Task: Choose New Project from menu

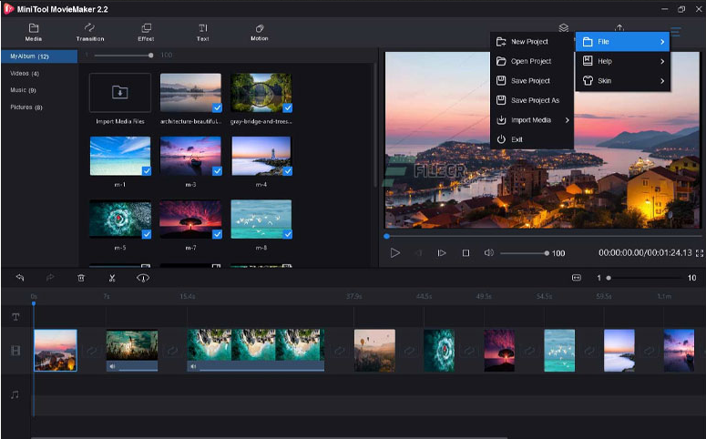Action: (x=532, y=41)
